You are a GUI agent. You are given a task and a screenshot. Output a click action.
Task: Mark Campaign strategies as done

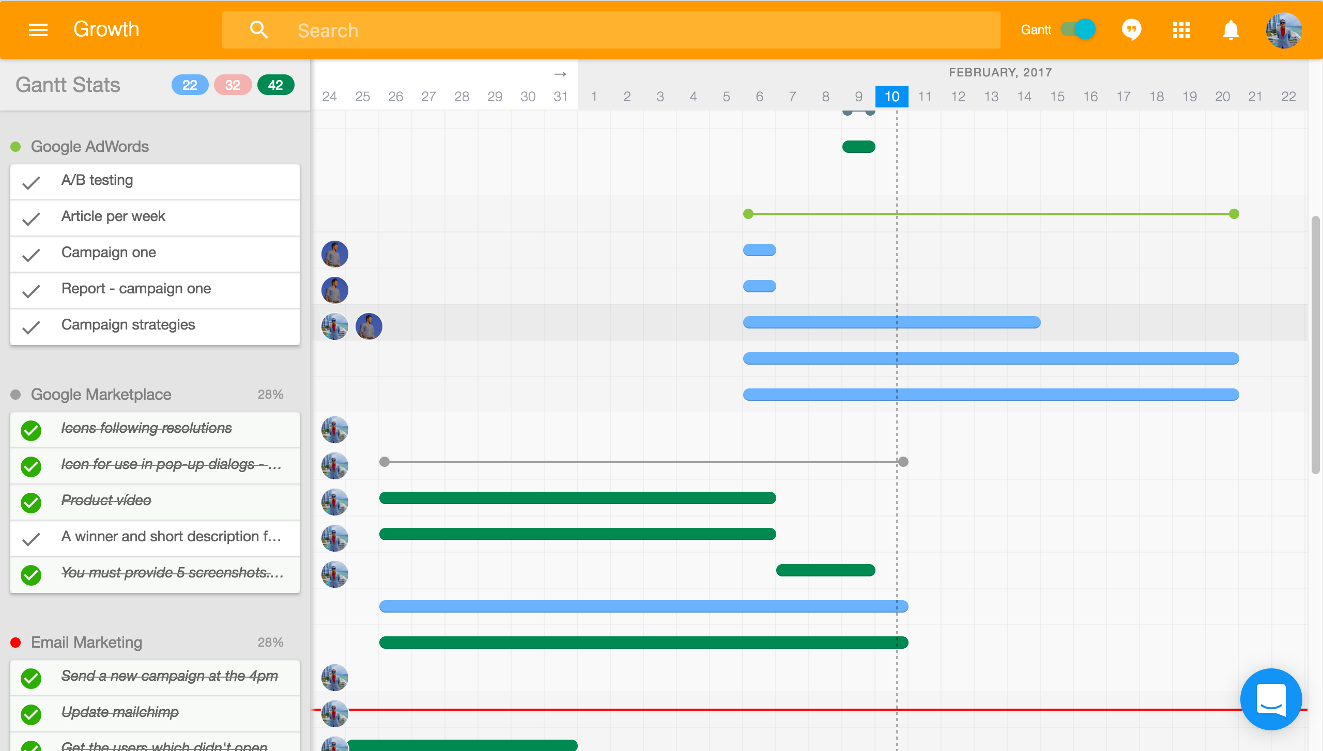[x=31, y=327]
